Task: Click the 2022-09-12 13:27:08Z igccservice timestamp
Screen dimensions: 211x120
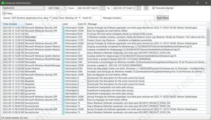Action: tap(13, 90)
